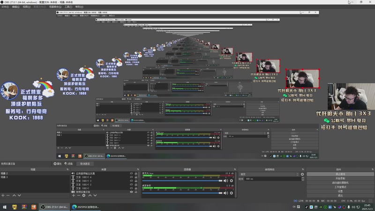Toggle visibility of 文本 (GDI+) 4
The image size is (375, 211).
click(x=131, y=177)
